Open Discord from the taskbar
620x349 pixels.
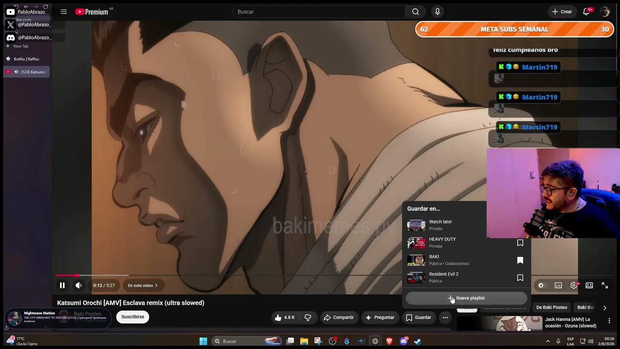pyautogui.click(x=403, y=341)
